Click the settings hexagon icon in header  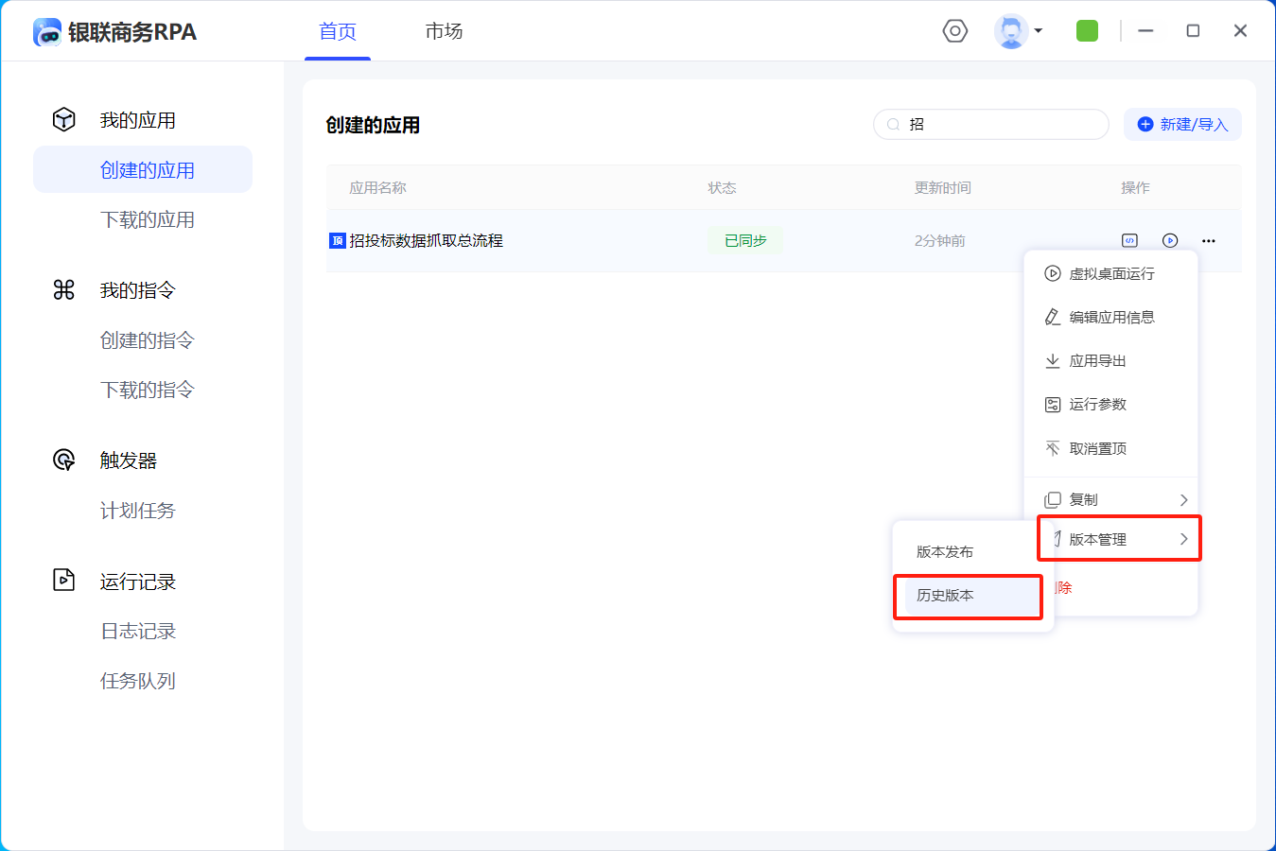955,31
